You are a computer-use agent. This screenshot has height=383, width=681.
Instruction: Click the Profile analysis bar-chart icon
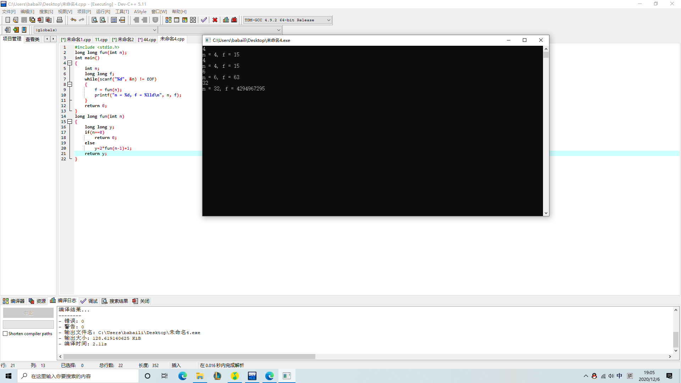[226, 20]
